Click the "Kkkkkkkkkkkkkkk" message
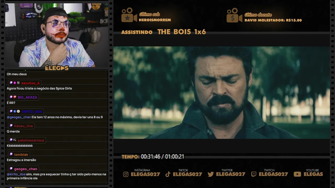335x188 pixels. [x=20, y=146]
